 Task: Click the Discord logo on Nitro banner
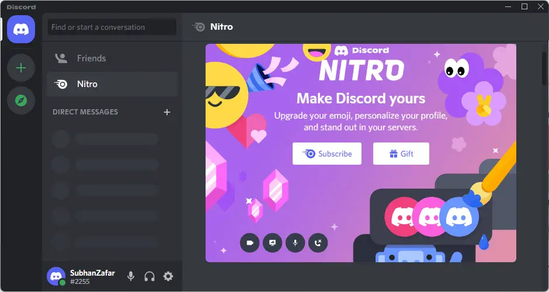click(x=362, y=50)
